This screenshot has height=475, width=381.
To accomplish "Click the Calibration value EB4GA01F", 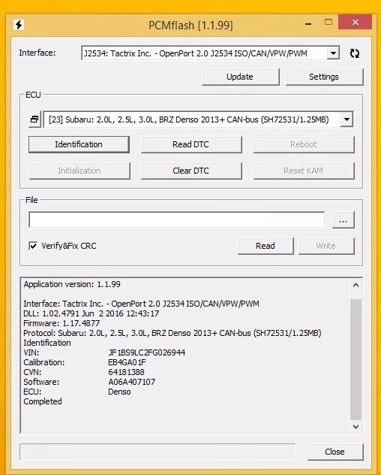I will point(127,362).
